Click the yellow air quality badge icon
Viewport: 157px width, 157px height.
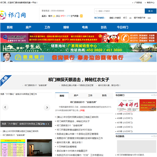(82, 16)
